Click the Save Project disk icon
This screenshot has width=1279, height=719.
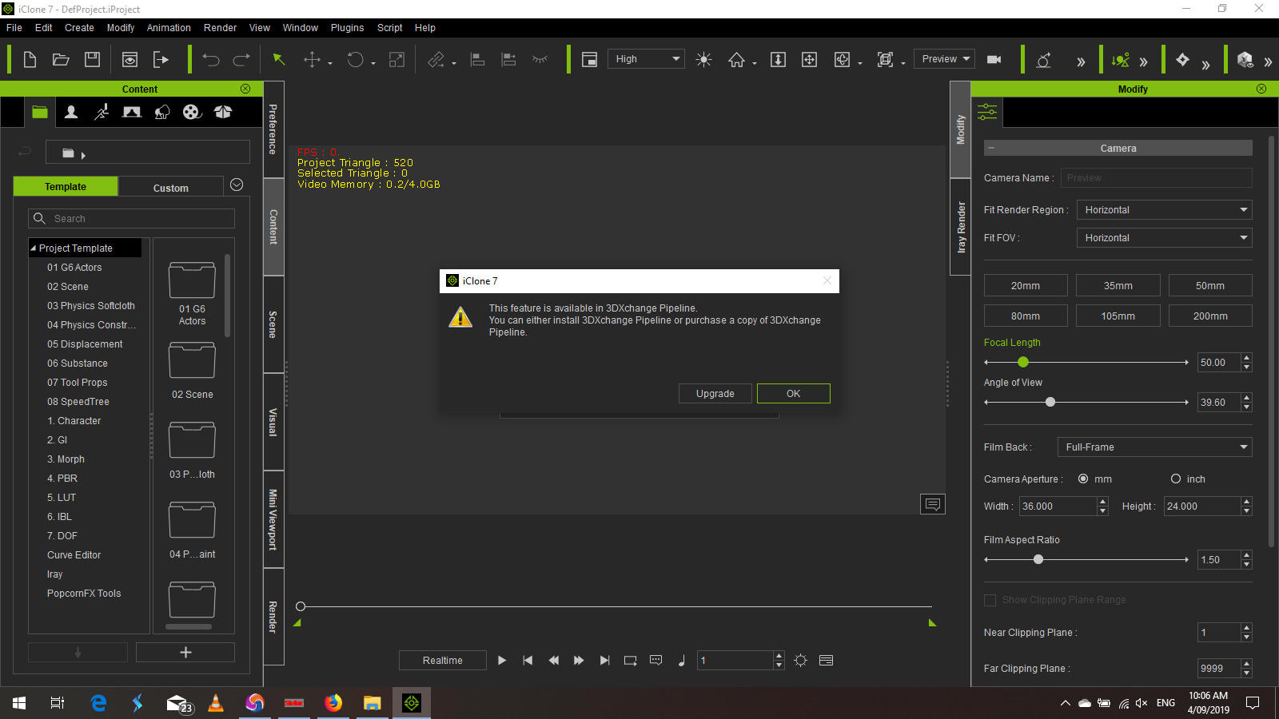pos(92,60)
